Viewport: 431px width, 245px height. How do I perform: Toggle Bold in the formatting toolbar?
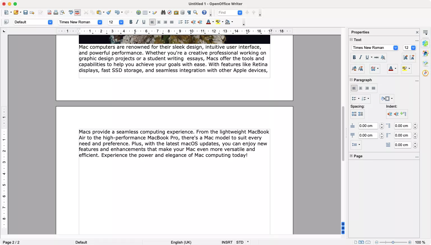[x=131, y=22]
